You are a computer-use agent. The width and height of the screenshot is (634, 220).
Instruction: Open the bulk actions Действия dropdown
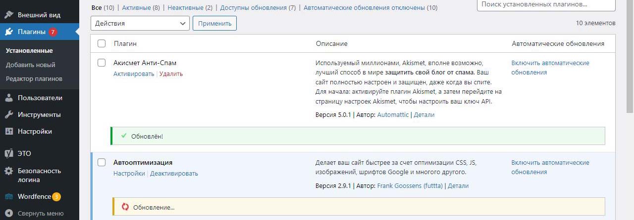click(x=140, y=23)
